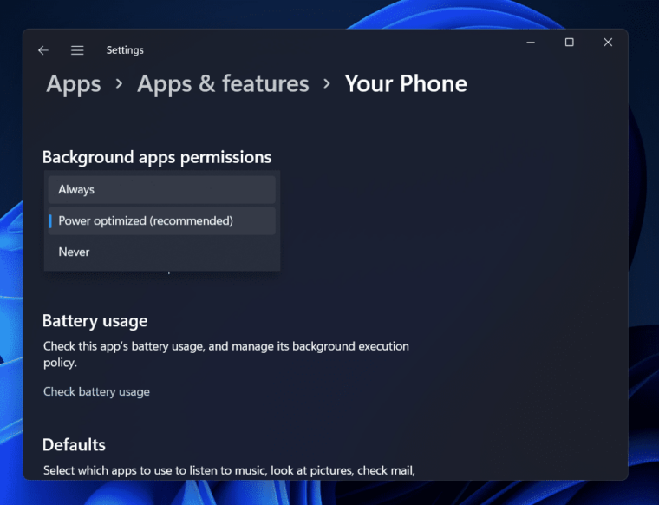Viewport: 659px width, 505px height.
Task: Close the Settings window
Action: coord(608,43)
